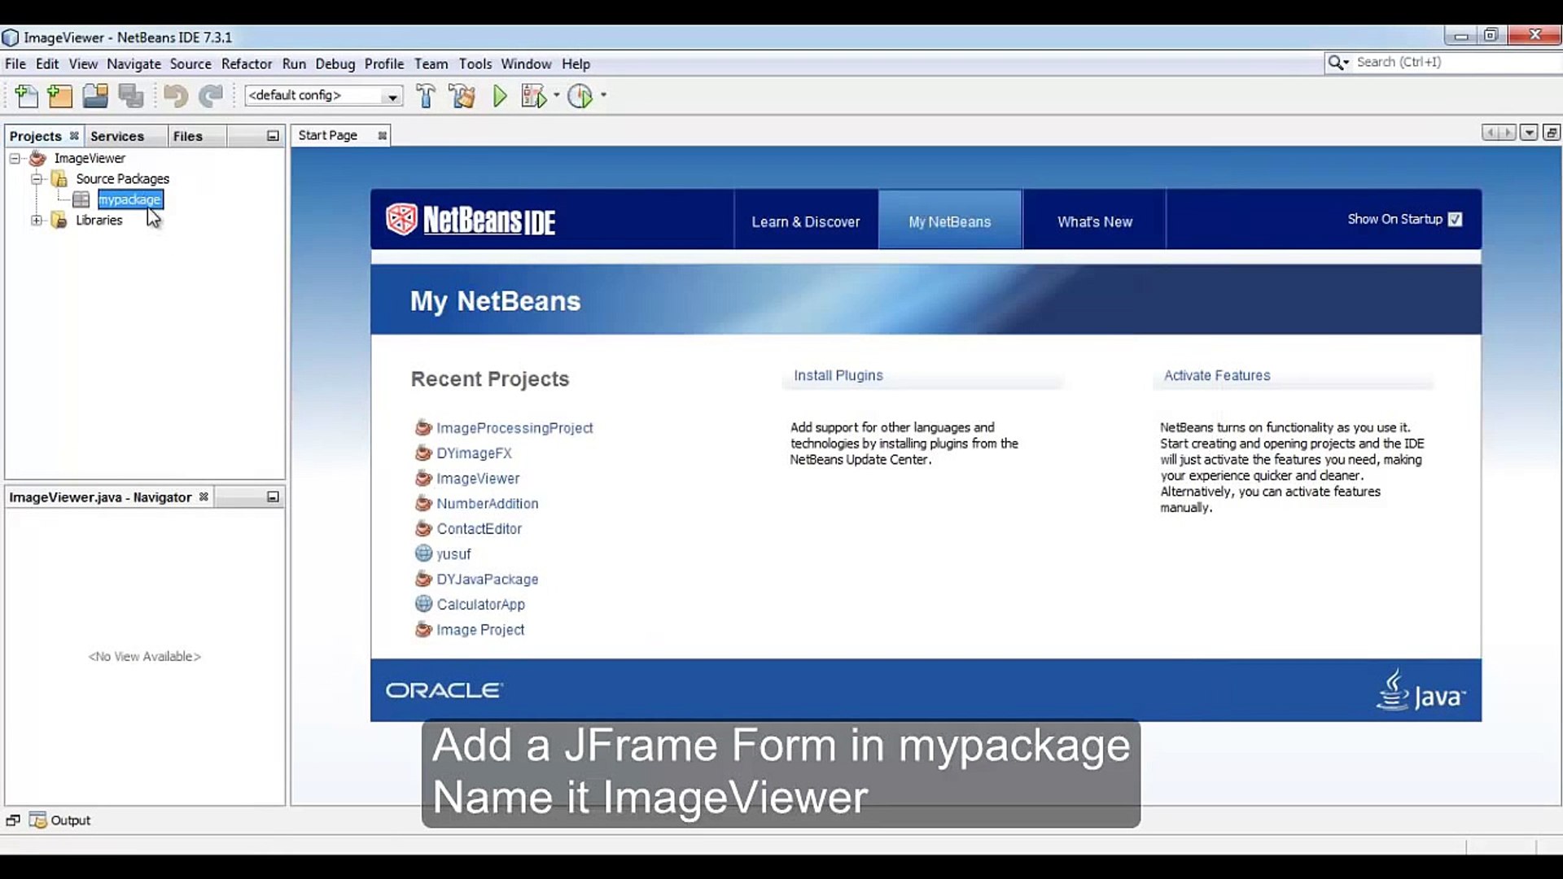
Task: Switch to the Services tab
Action: click(x=117, y=136)
